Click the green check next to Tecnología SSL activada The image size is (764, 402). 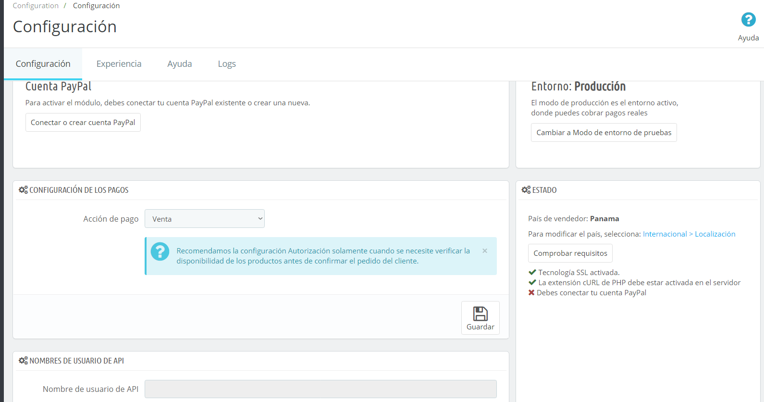point(532,272)
